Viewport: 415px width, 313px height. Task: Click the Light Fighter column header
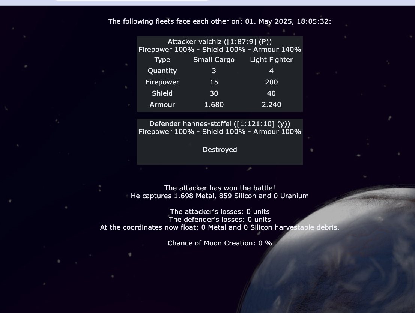click(271, 60)
